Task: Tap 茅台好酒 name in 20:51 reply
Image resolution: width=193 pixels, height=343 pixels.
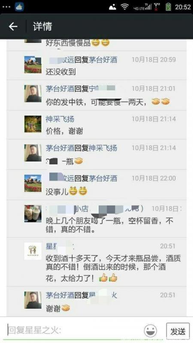Action: 60,295
